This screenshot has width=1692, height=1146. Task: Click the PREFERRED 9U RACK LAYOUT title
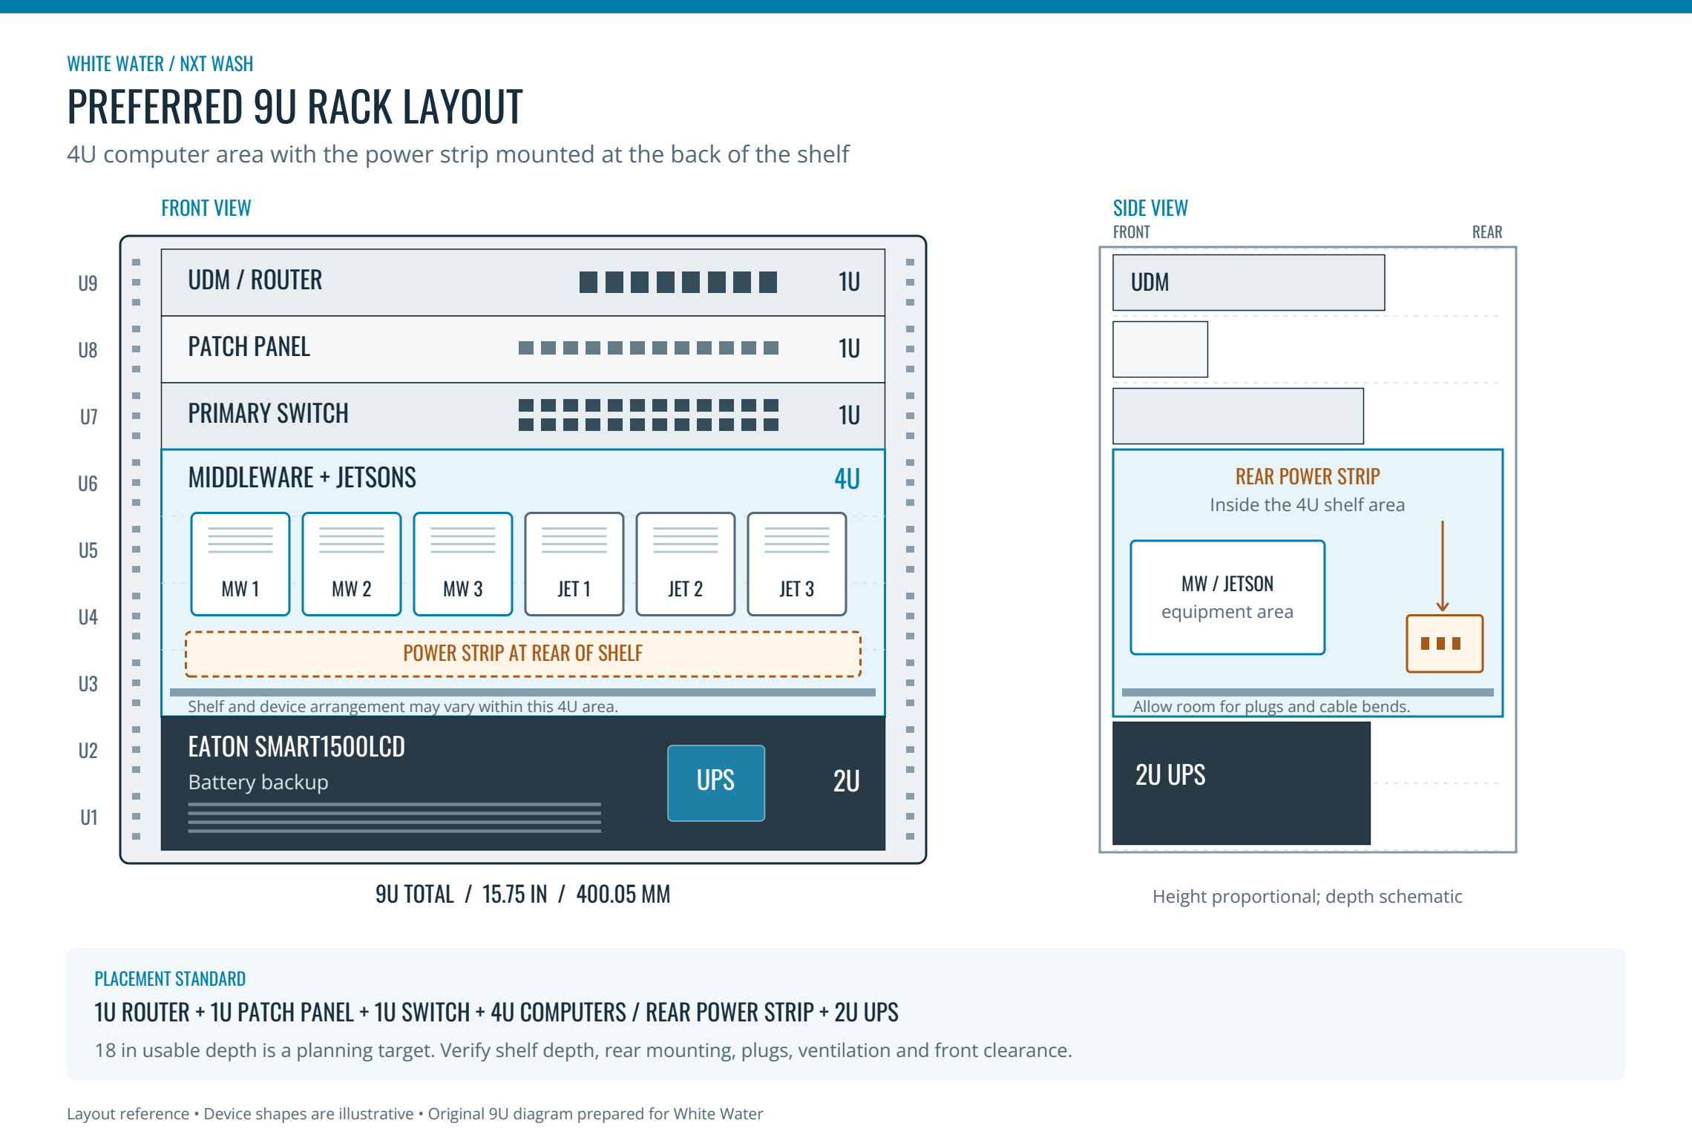tap(295, 107)
